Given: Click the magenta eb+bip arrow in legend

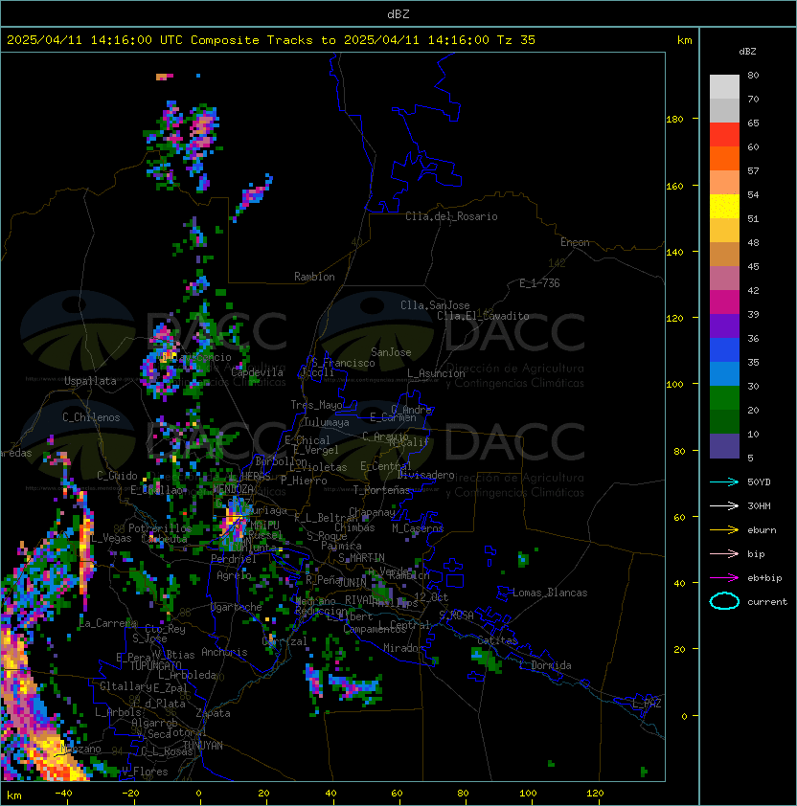Looking at the screenshot, I should click(x=724, y=578).
